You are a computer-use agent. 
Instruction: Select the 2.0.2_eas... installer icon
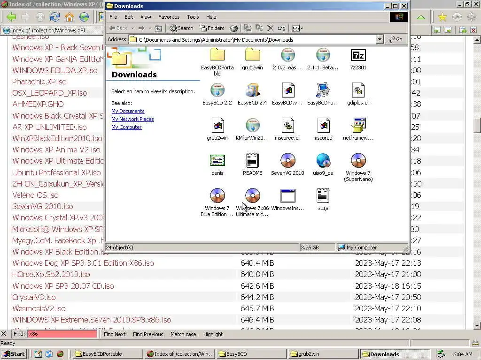click(x=288, y=55)
